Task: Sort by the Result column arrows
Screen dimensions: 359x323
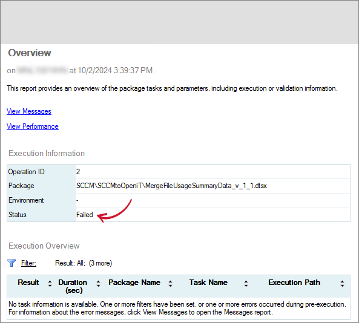Action: coord(50,284)
